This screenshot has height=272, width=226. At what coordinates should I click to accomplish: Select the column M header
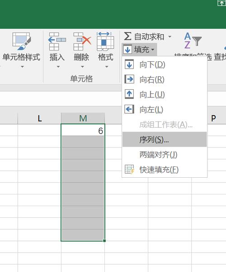coord(83,118)
